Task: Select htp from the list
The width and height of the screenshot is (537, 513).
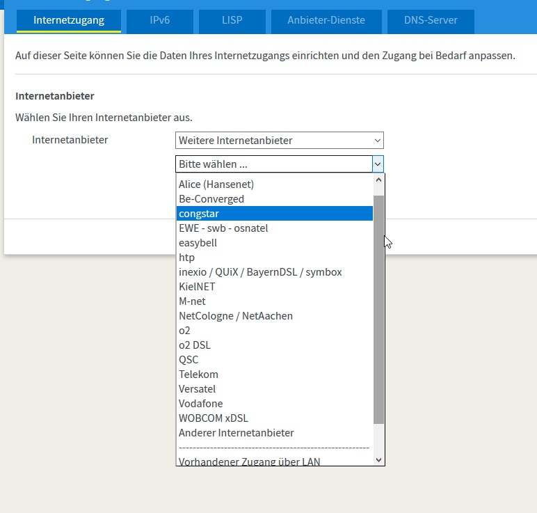Action: click(275, 258)
